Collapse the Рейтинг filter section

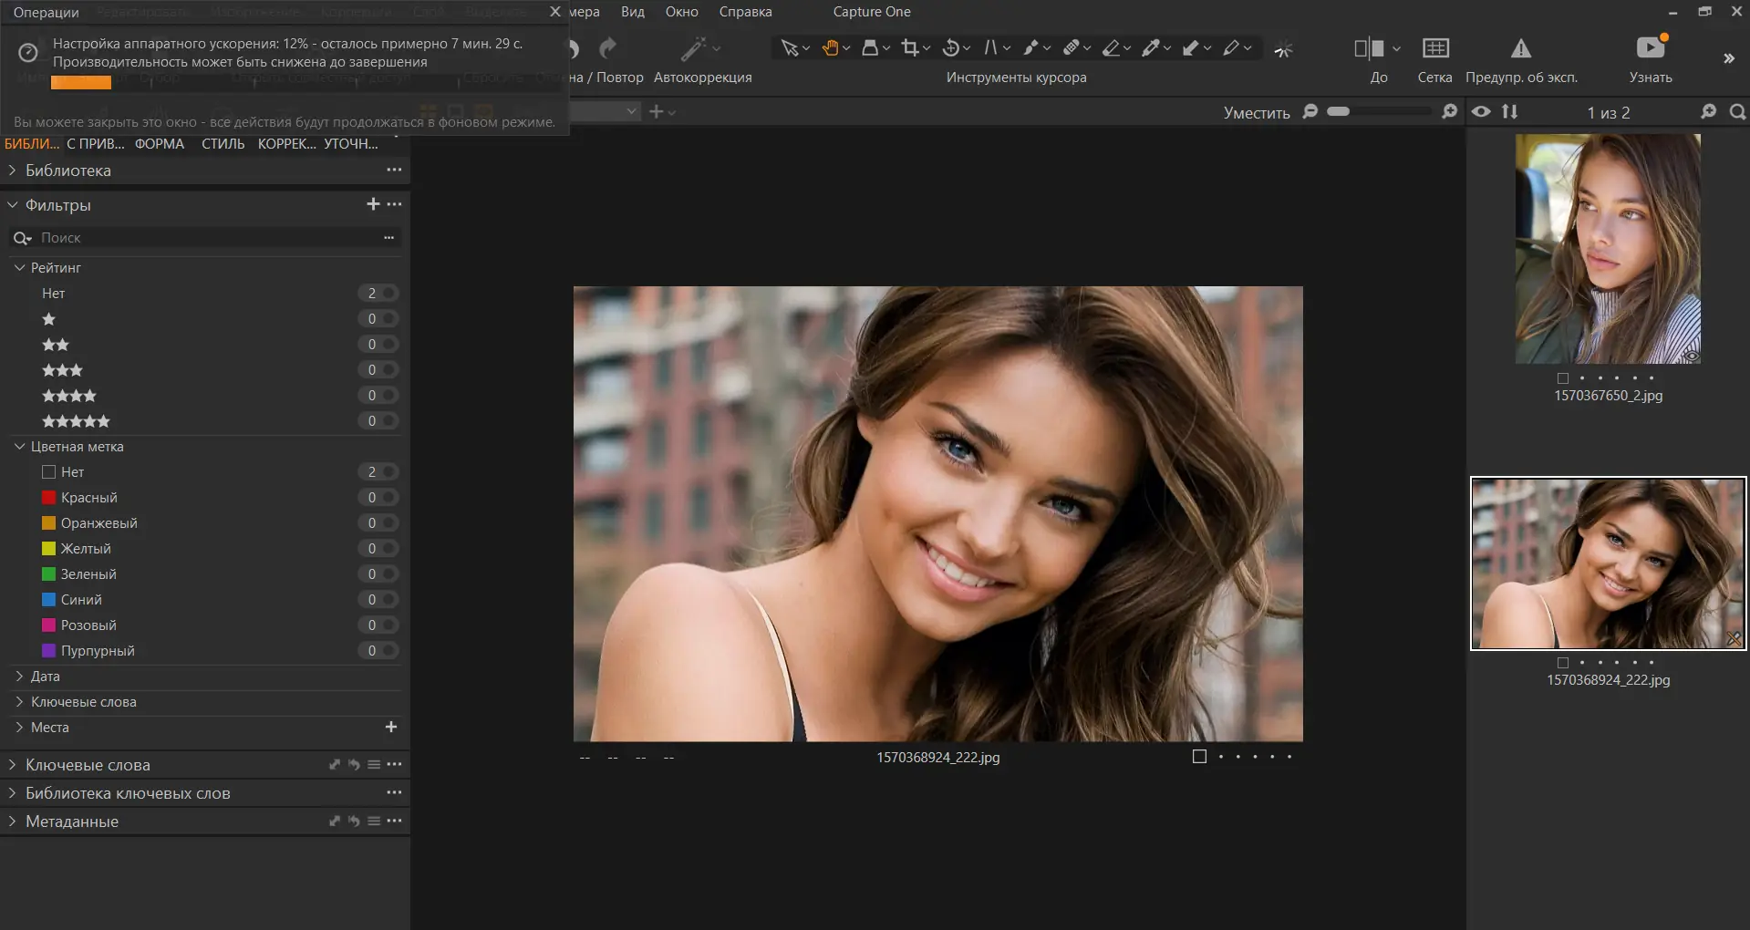pyautogui.click(x=18, y=267)
